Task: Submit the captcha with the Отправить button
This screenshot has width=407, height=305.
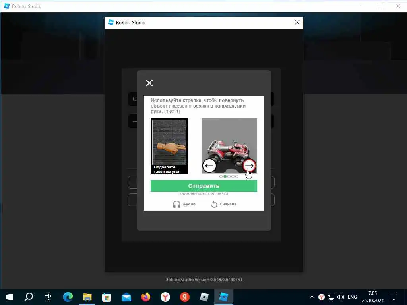Action: [204, 186]
